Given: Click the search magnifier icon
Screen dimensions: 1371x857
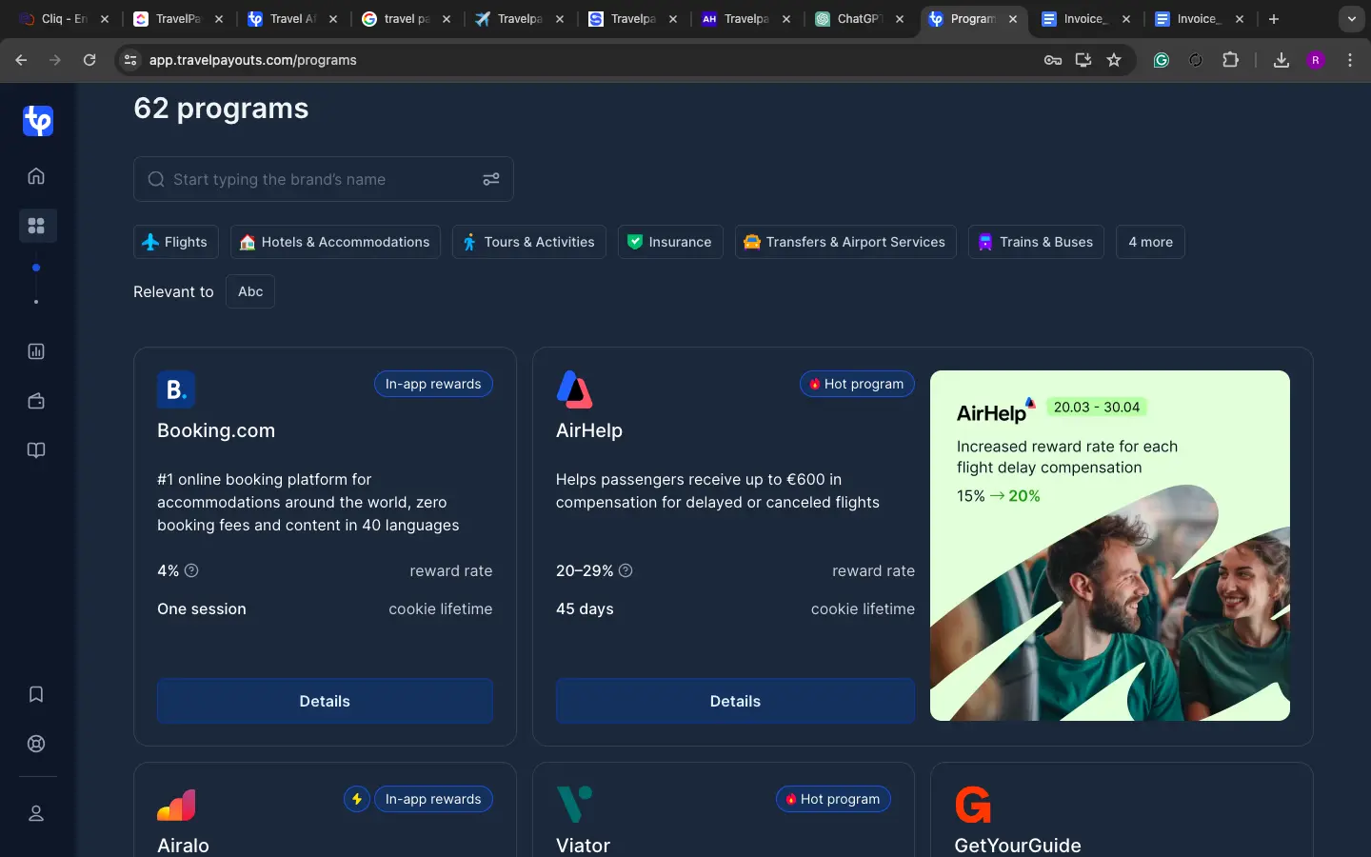Looking at the screenshot, I should [156, 179].
